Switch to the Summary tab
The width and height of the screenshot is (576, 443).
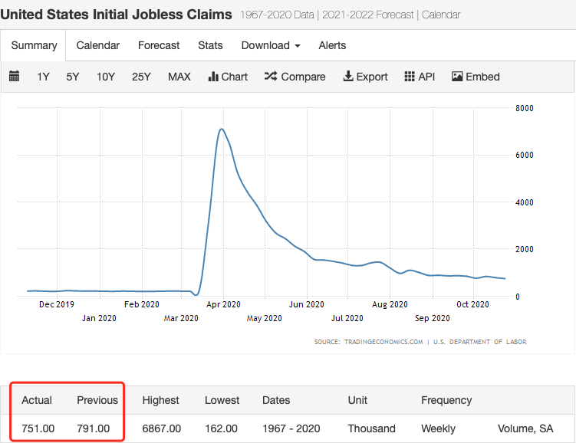(34, 45)
